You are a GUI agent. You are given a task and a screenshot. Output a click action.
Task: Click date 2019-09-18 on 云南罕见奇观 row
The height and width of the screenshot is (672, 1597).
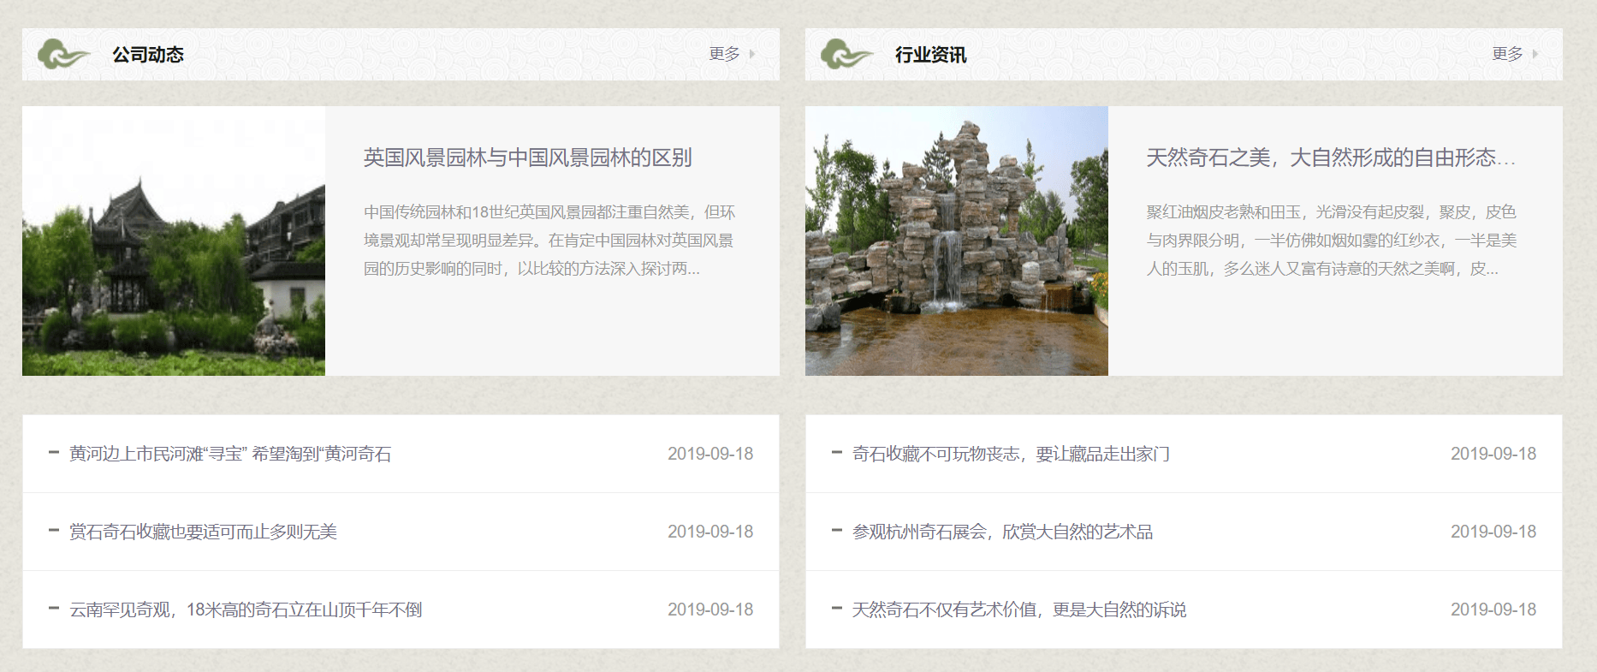[x=710, y=610]
